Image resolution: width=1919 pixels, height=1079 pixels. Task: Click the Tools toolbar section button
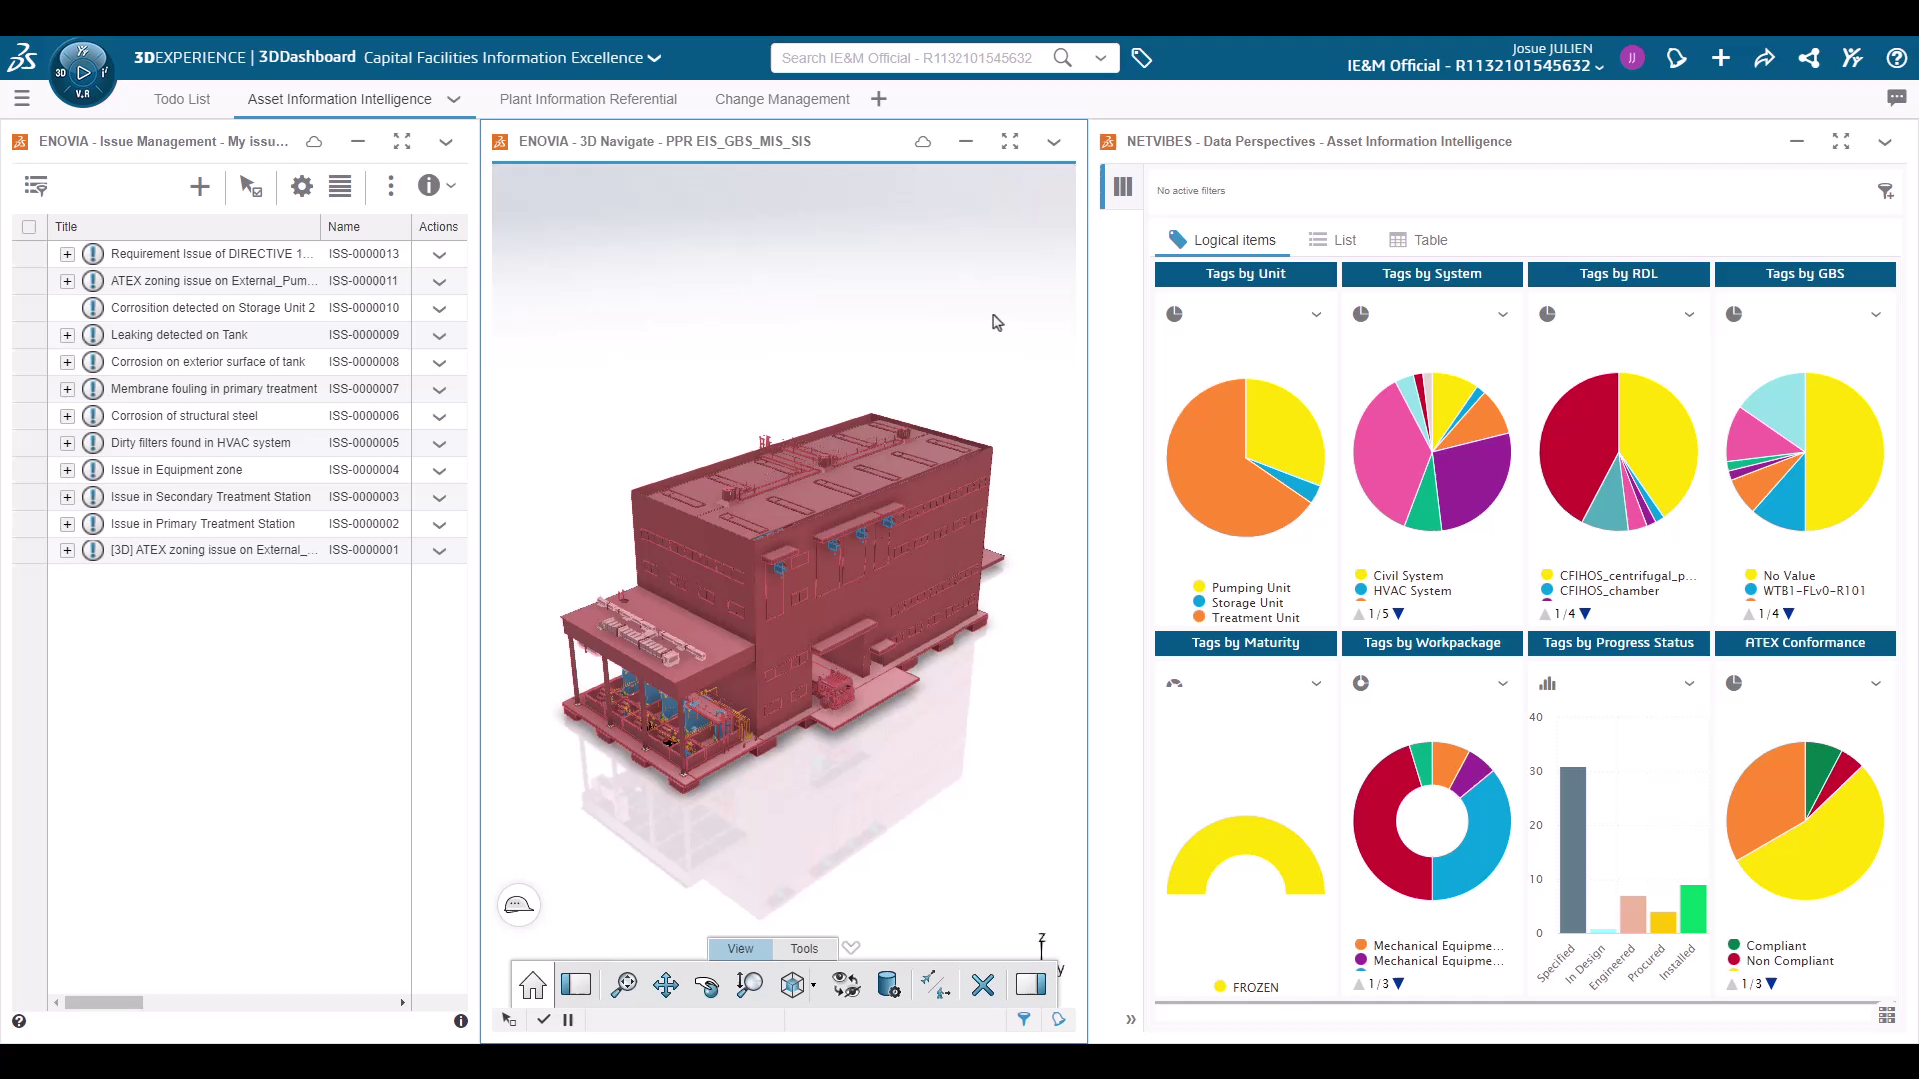tap(804, 948)
